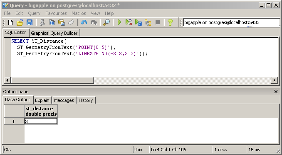Open Find with magnifying glass icon
Viewport: 282px width, 155px height.
[106, 22]
